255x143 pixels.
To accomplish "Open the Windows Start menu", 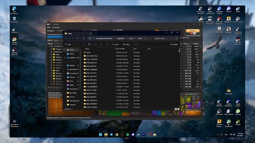I will [x=100, y=135].
